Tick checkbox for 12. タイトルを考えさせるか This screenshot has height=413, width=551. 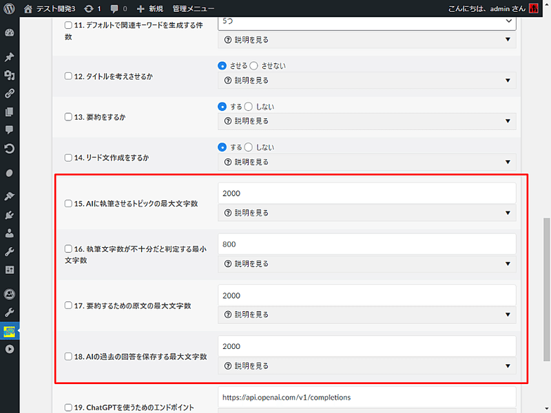click(x=68, y=76)
